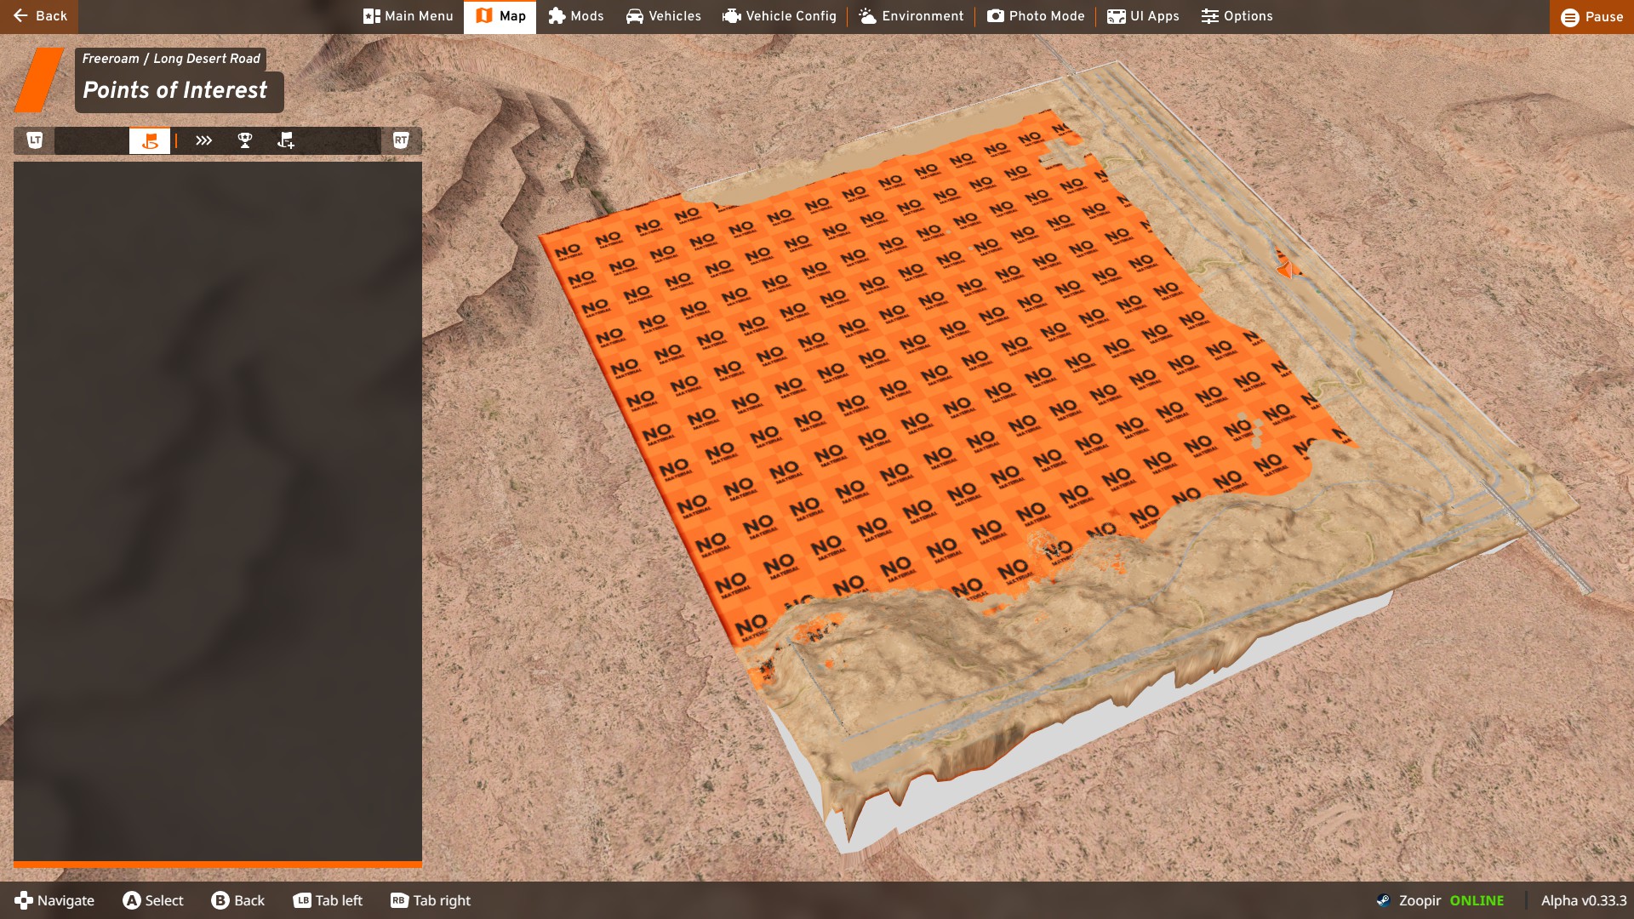The image size is (1634, 919).
Task: Open the Main Menu tab
Action: coord(408,16)
